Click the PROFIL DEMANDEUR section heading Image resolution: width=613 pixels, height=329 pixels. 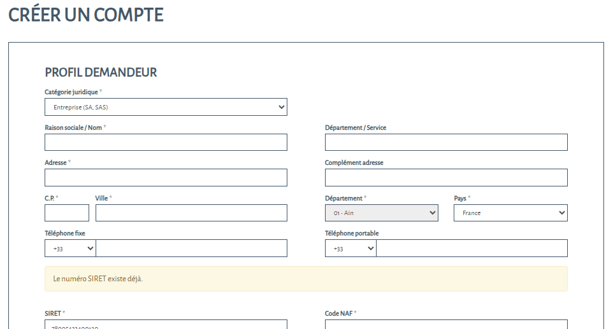point(101,73)
